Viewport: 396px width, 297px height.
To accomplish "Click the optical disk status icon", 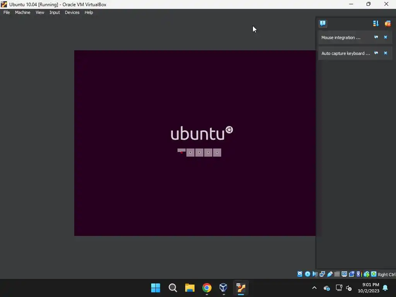I will point(307,274).
